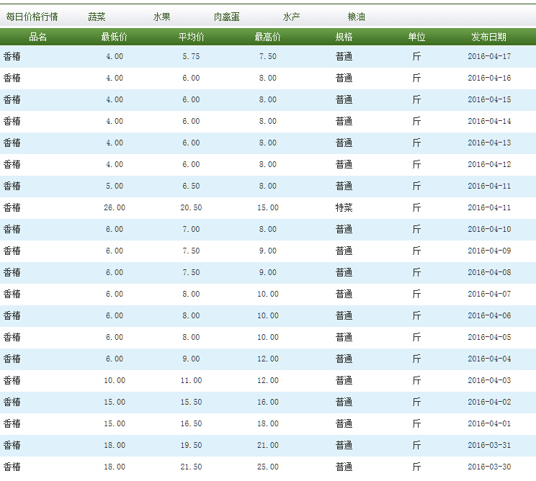Click the 16.50 average price cell
The image size is (536, 481).
[x=191, y=423]
